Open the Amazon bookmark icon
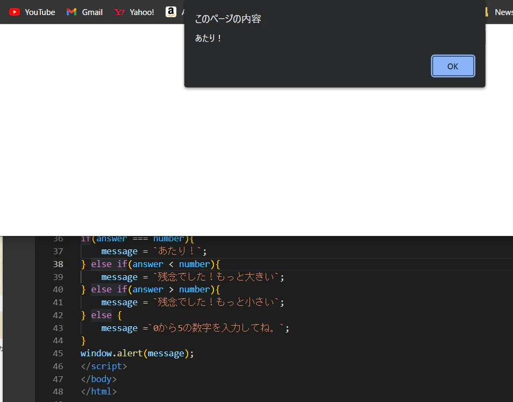513x402 pixels. point(171,12)
